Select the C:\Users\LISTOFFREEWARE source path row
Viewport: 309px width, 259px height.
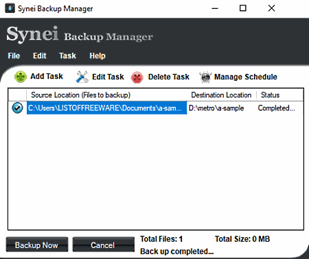106,108
